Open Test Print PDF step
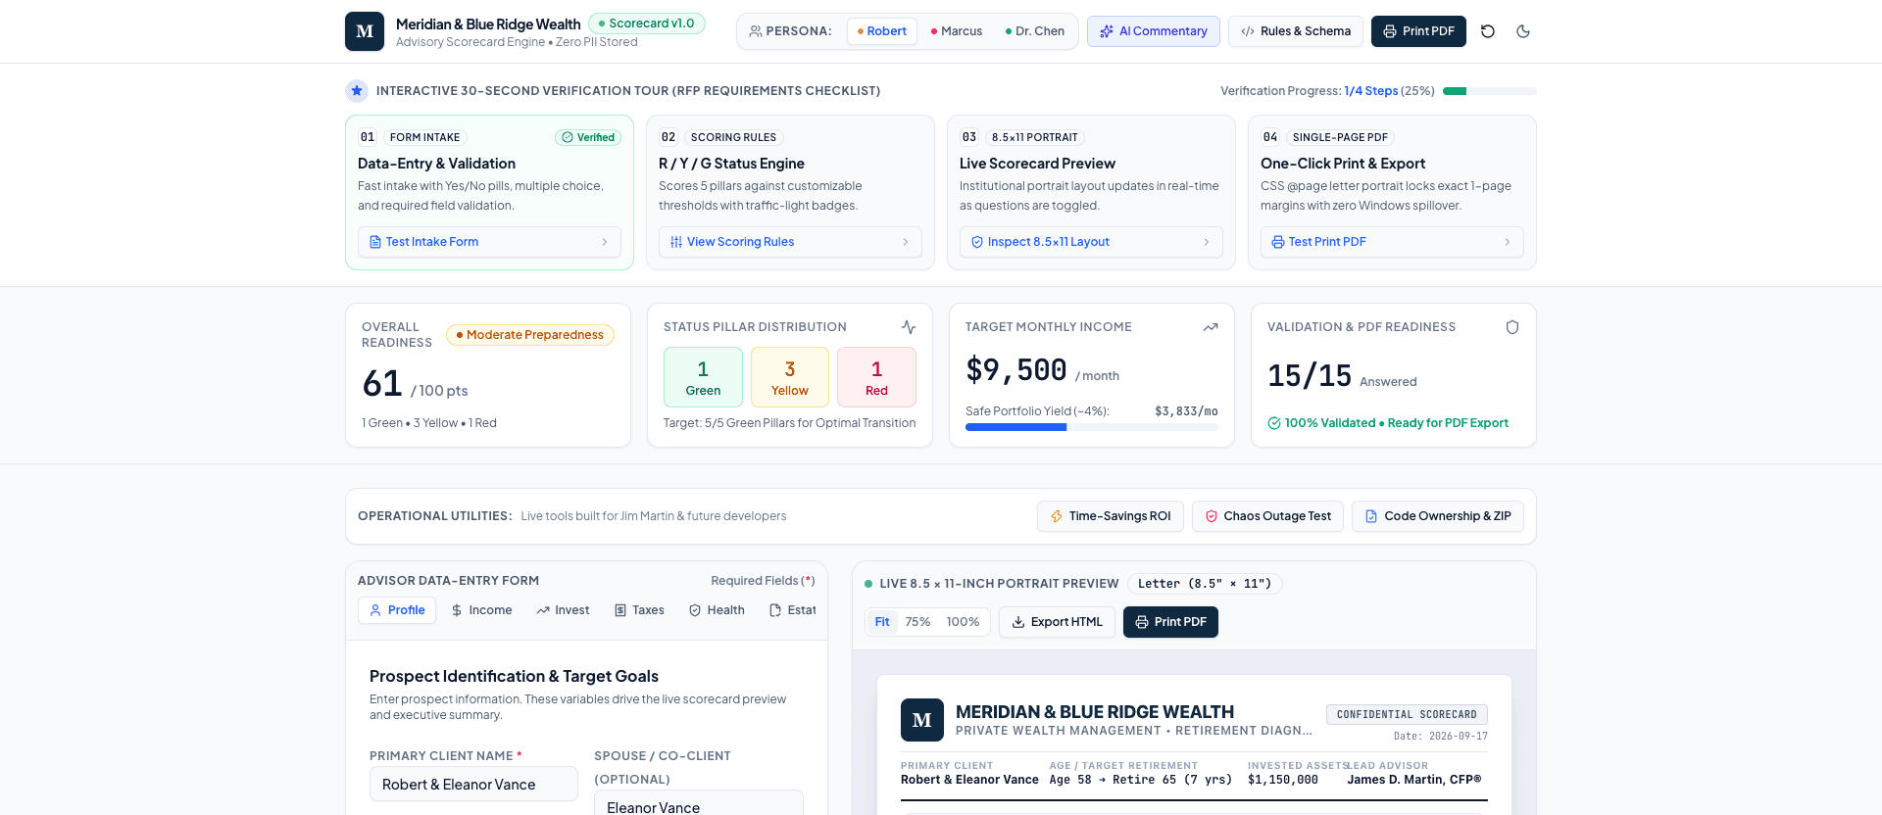1882x815 pixels. (1392, 242)
